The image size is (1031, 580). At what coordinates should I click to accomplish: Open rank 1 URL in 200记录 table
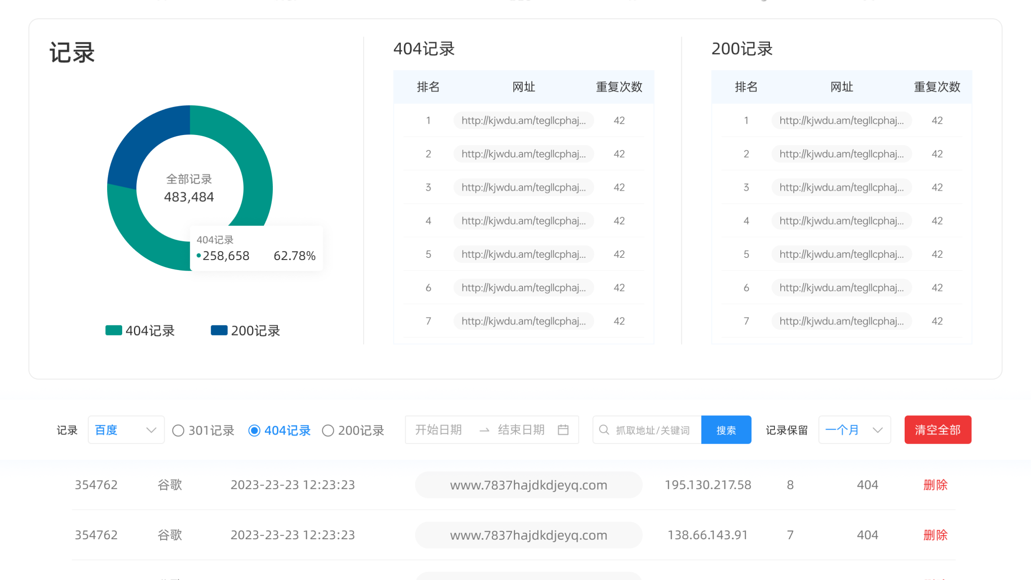point(842,120)
